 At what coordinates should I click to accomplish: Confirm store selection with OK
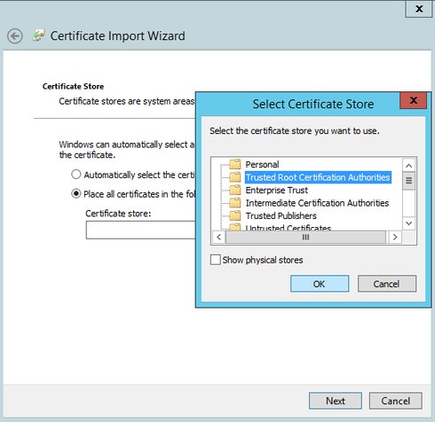(x=320, y=284)
